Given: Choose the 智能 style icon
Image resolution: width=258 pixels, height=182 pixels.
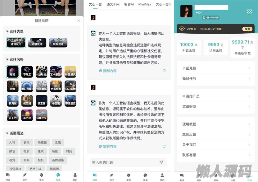Looking at the screenshot, I should 13,72.
